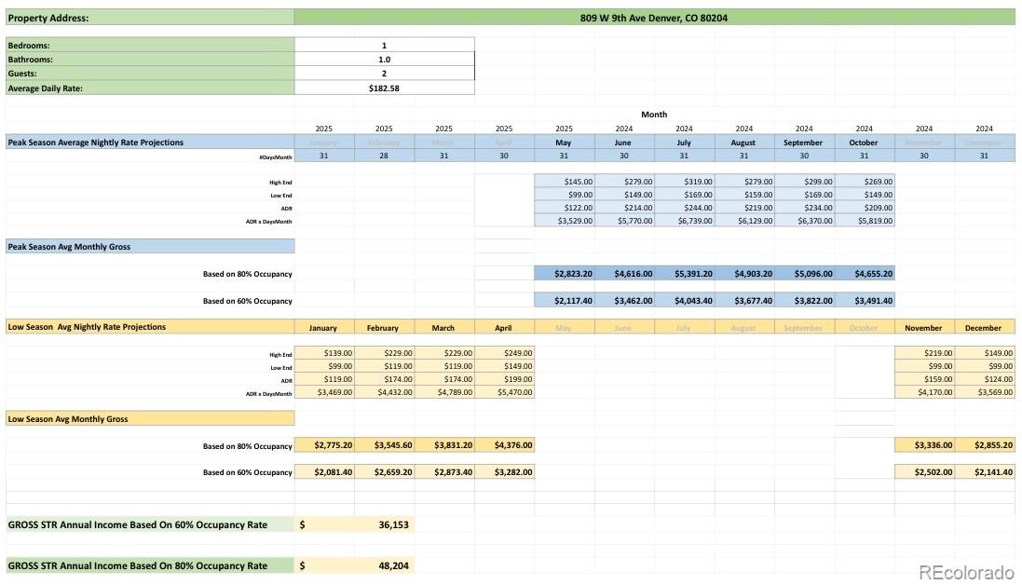Screen dimensions: 1022x585
Task: Select the Guests value cell
Action: [x=384, y=74]
